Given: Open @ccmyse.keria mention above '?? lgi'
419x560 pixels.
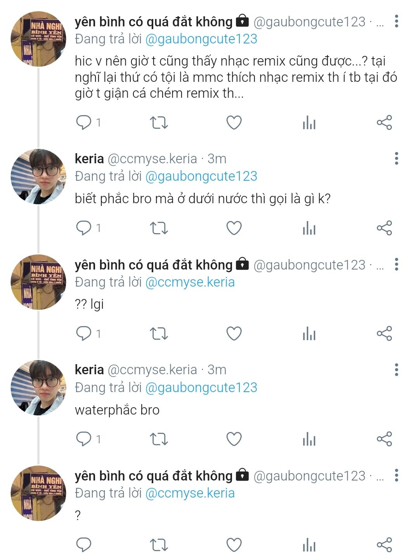Looking at the screenshot, I should point(190,282).
